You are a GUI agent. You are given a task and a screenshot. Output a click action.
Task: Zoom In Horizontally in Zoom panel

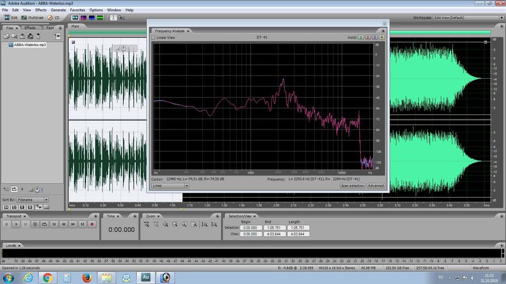(x=147, y=225)
